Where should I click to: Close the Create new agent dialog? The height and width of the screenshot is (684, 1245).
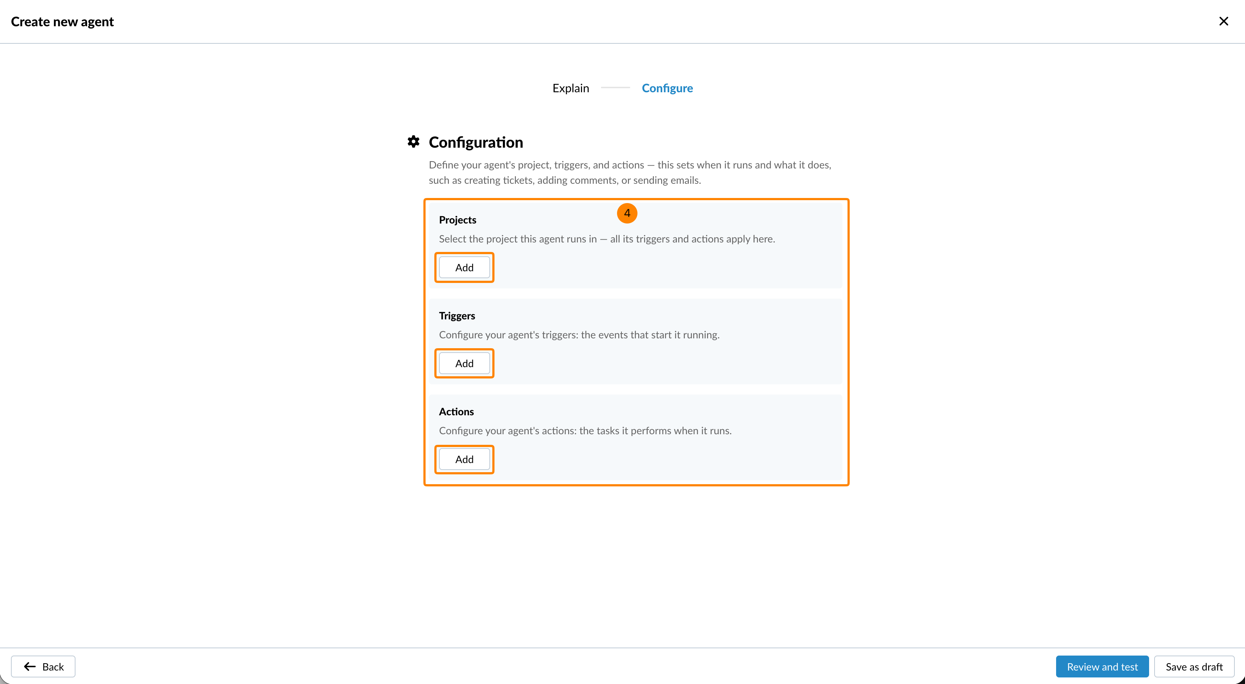coord(1223,21)
